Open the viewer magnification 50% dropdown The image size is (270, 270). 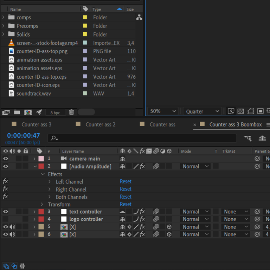[x=163, y=111]
